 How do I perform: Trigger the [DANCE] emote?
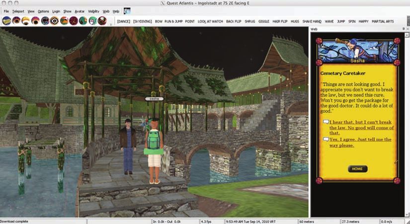tap(124, 21)
